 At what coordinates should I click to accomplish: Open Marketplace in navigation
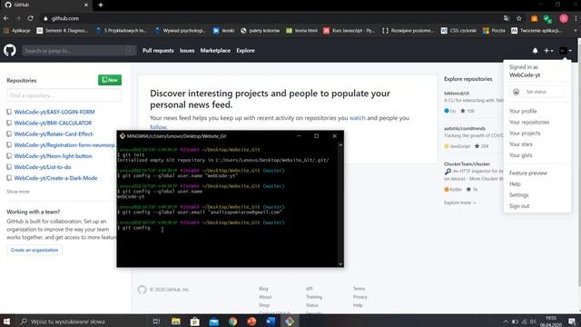(x=215, y=51)
